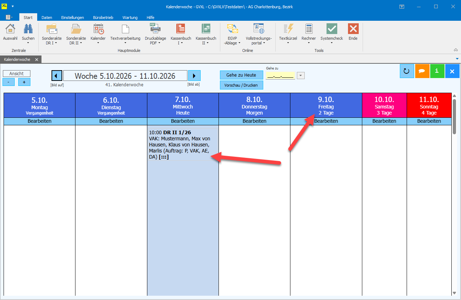The image size is (461, 300).
Task: Click Vorschau / Drucken button
Action: [x=241, y=85]
